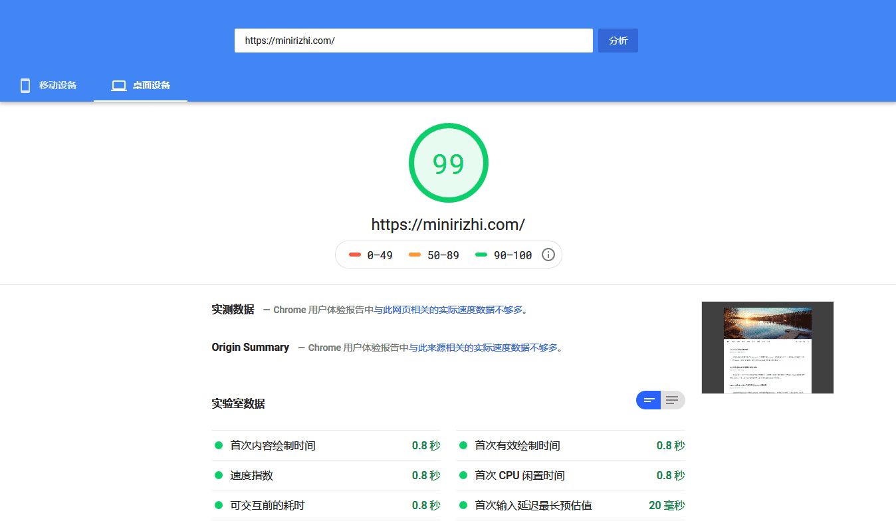
Task: Click the 分析 button
Action: [x=618, y=41]
